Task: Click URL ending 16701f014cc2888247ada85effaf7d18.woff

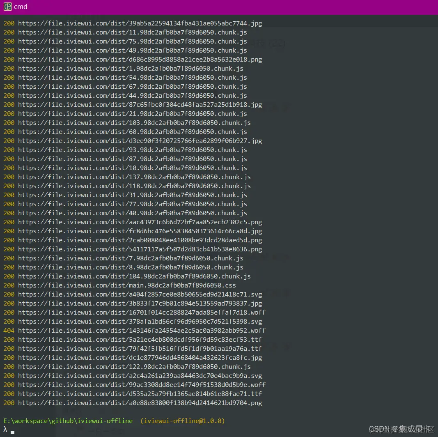Action: click(142, 313)
